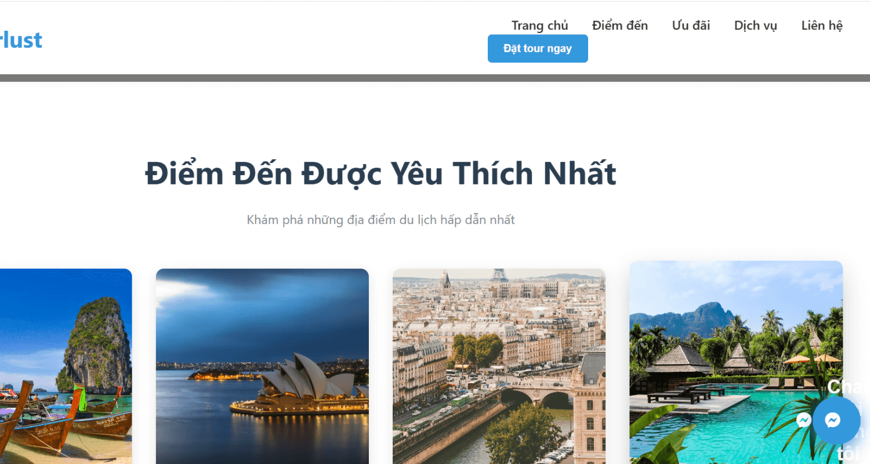
Task: Open the Sydney Opera House destination card
Action: click(262, 366)
